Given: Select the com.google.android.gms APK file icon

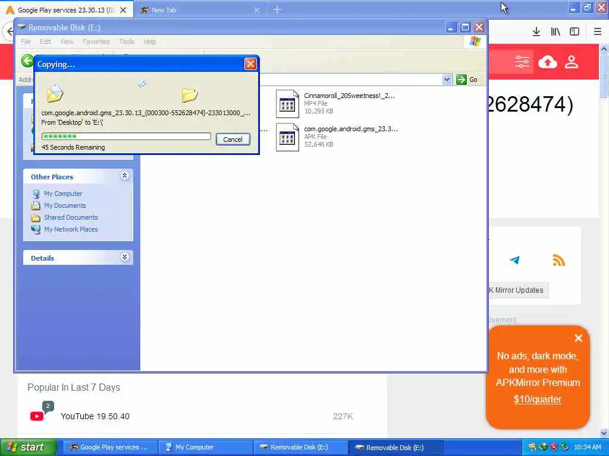Looking at the screenshot, I should pos(287,137).
